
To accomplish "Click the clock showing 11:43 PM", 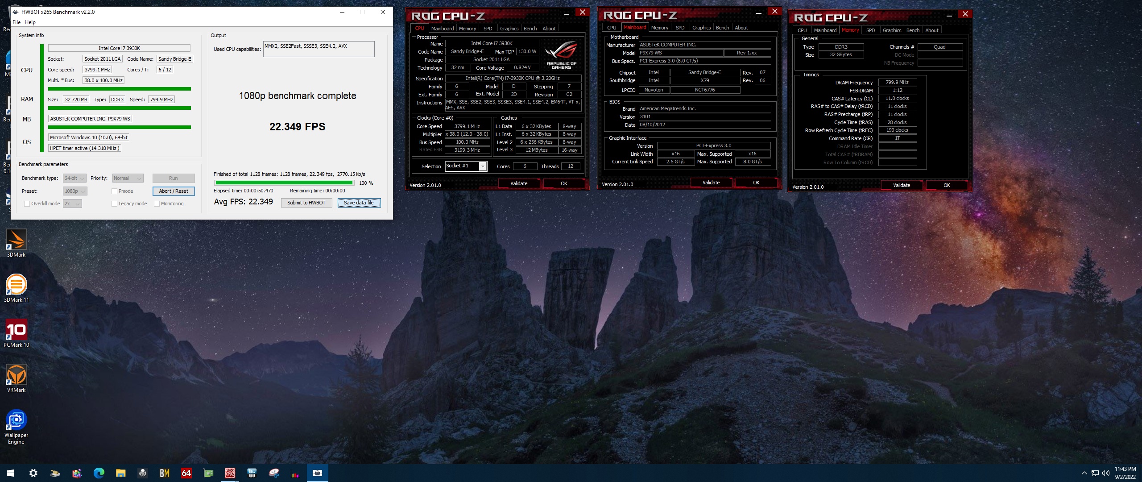I will [1125, 469].
